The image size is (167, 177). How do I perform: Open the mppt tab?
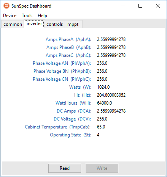click(x=73, y=24)
